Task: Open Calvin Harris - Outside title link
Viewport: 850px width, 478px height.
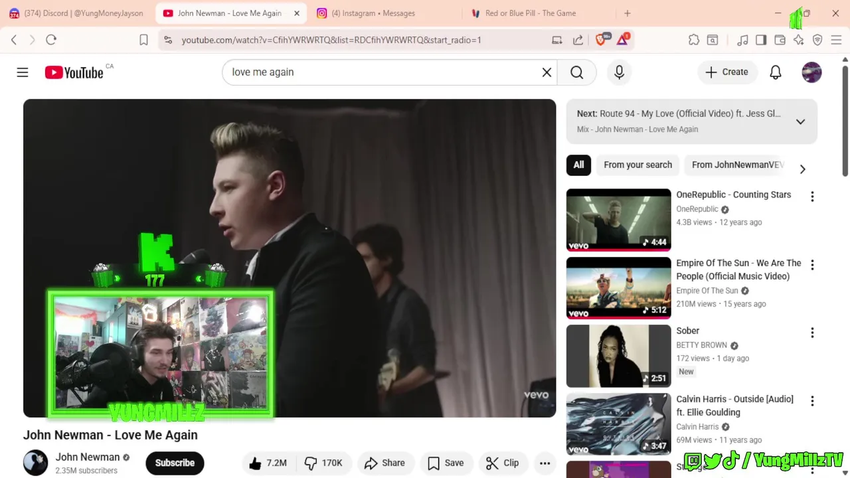Action: coord(734,406)
